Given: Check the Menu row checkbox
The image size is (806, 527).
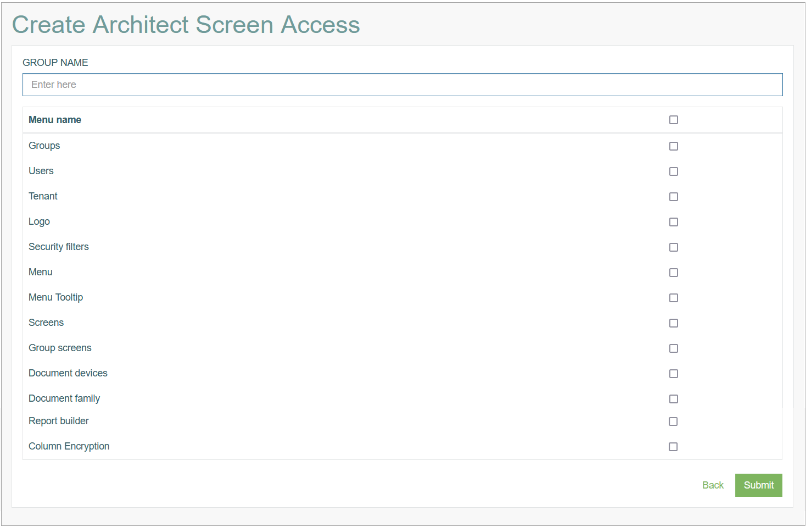Looking at the screenshot, I should pyautogui.click(x=674, y=273).
